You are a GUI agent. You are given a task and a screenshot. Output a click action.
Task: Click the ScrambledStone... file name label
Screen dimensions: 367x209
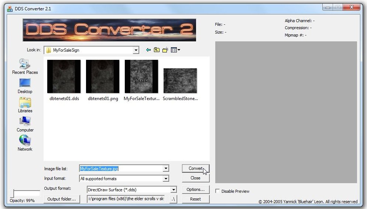pyautogui.click(x=180, y=99)
